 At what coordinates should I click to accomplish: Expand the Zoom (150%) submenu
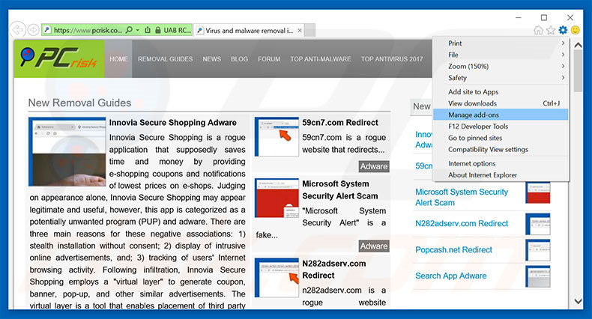tap(501, 67)
